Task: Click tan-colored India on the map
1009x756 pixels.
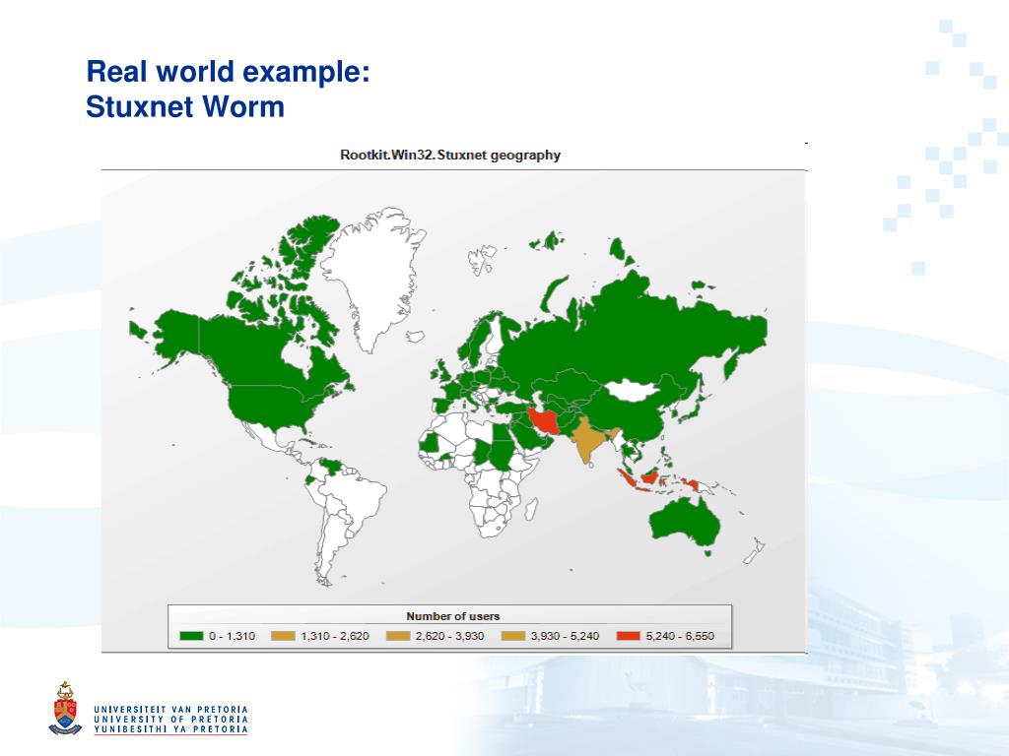Action: [x=588, y=438]
